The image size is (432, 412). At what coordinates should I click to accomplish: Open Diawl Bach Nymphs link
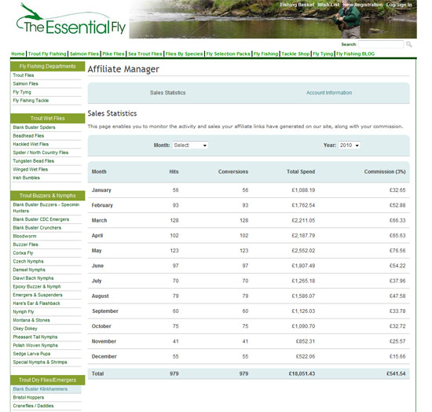(33, 278)
